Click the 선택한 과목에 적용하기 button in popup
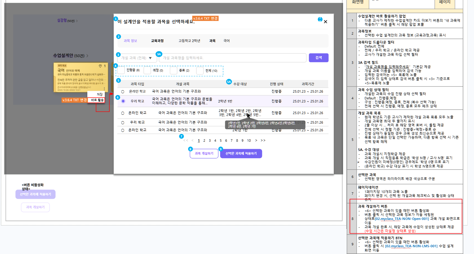The width and height of the screenshot is (474, 254). click(241, 153)
